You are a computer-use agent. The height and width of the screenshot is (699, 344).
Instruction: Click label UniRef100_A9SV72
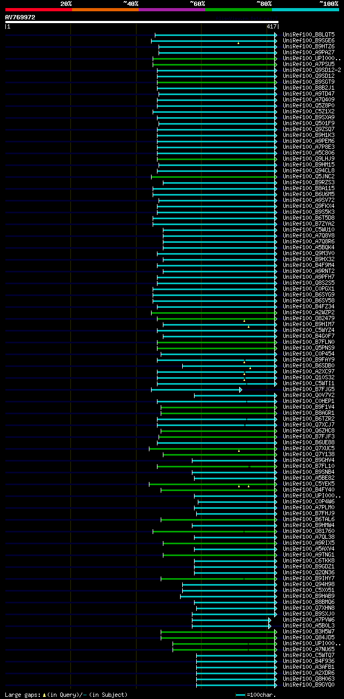[x=309, y=200]
